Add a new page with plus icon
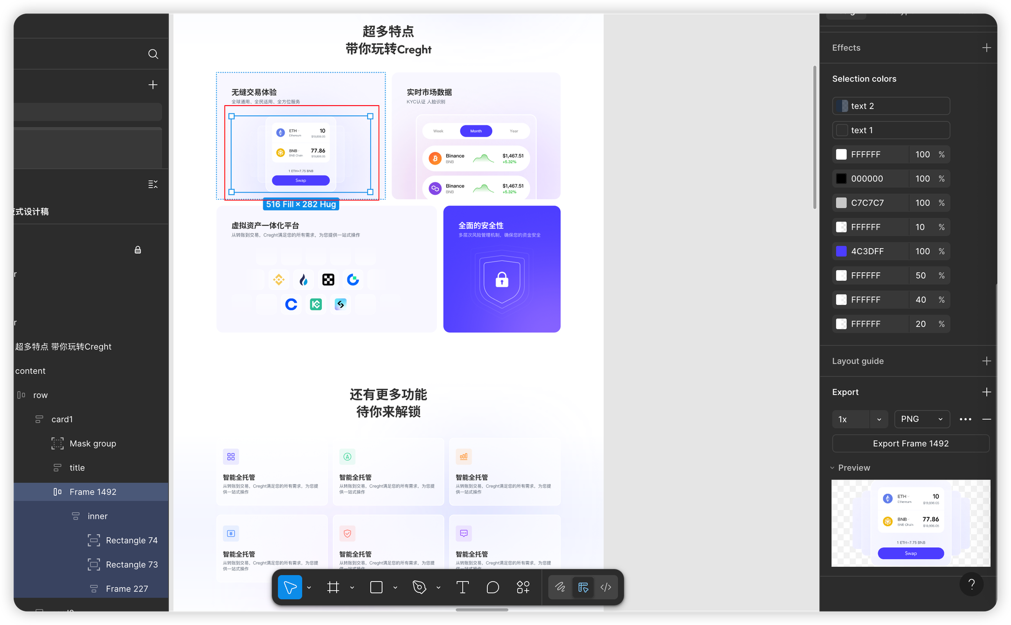The image size is (1011, 625). pos(153,85)
